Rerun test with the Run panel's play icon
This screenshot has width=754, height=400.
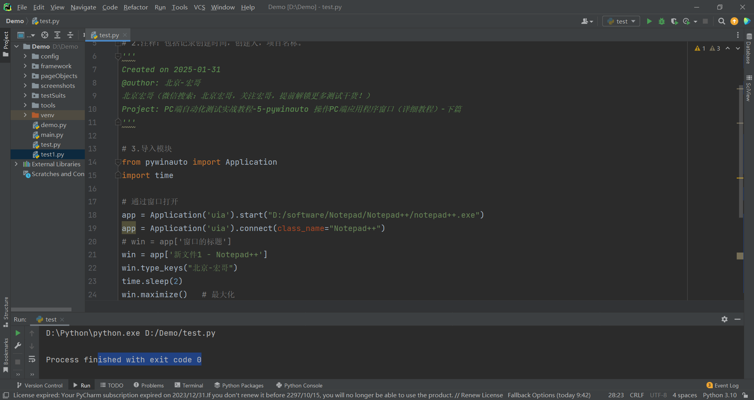click(18, 333)
